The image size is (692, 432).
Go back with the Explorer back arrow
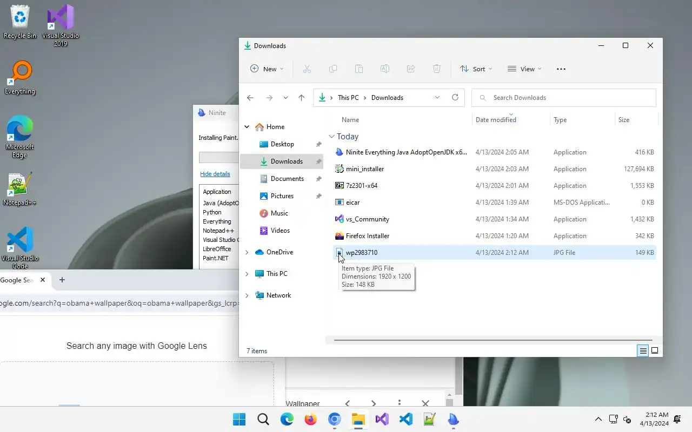point(250,98)
